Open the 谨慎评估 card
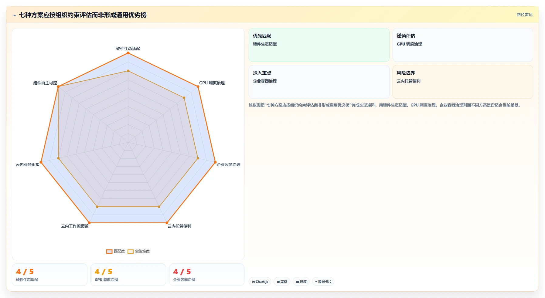Viewport: 545px width, 298px height. [463, 45]
